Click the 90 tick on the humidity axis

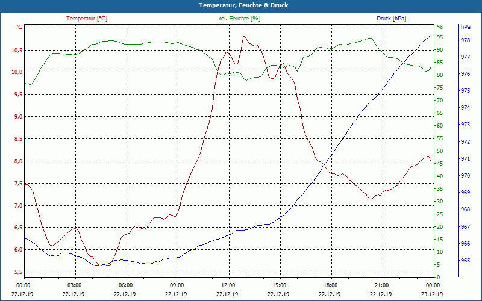click(440, 50)
